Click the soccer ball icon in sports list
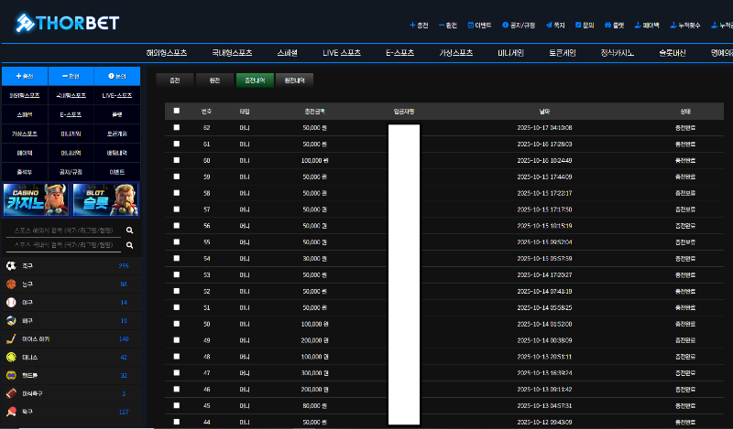Viewport: 733px width, 429px height. coord(11,265)
